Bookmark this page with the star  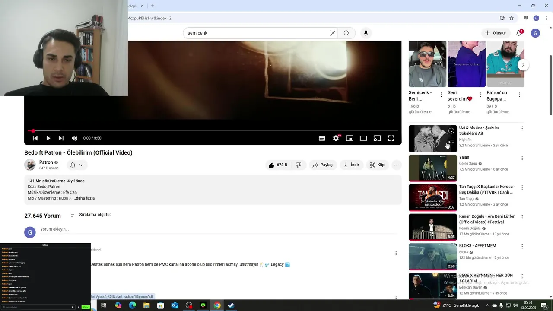(512, 18)
